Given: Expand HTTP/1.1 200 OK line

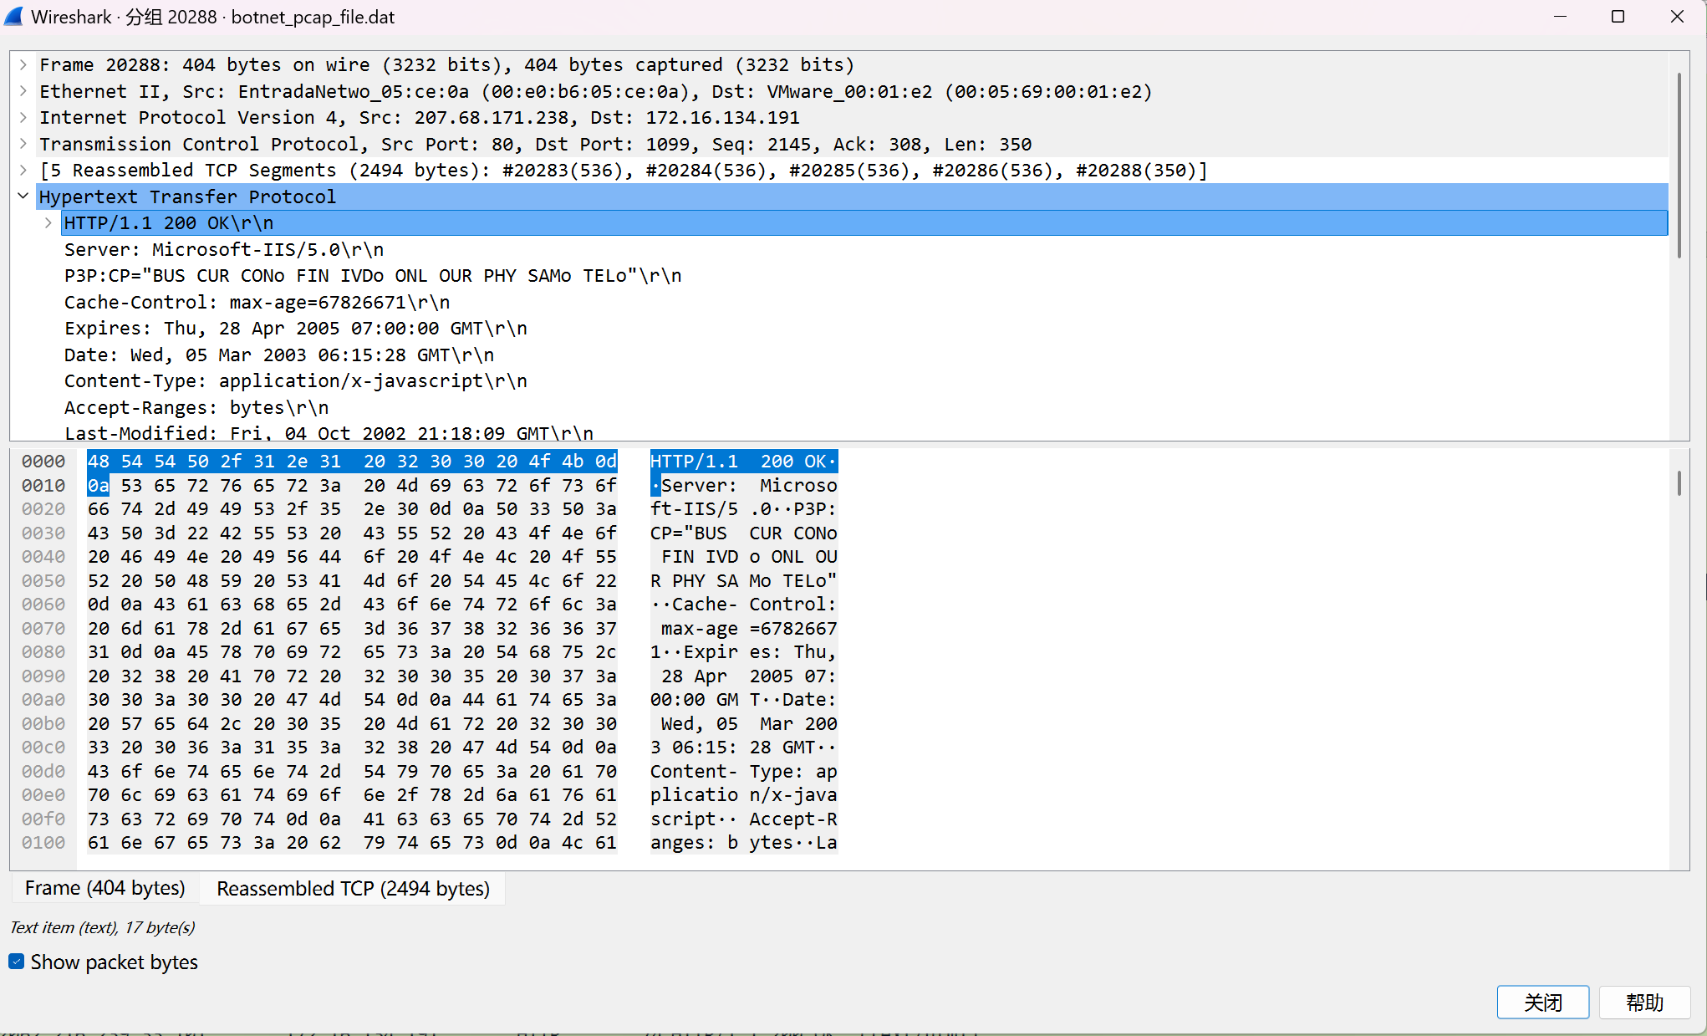Looking at the screenshot, I should [48, 223].
